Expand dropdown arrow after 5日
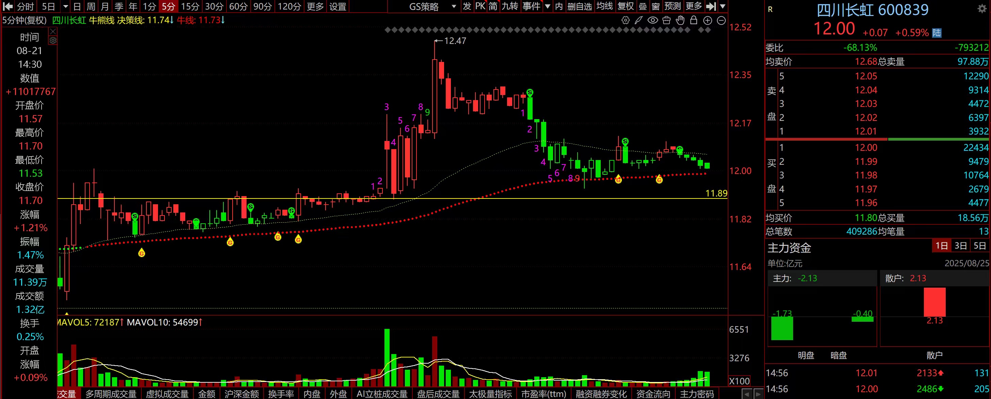The width and height of the screenshot is (991, 399). coord(65,6)
